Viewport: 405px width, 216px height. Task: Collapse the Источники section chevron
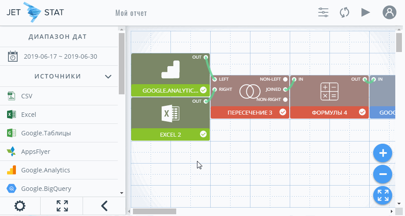pos(108,77)
